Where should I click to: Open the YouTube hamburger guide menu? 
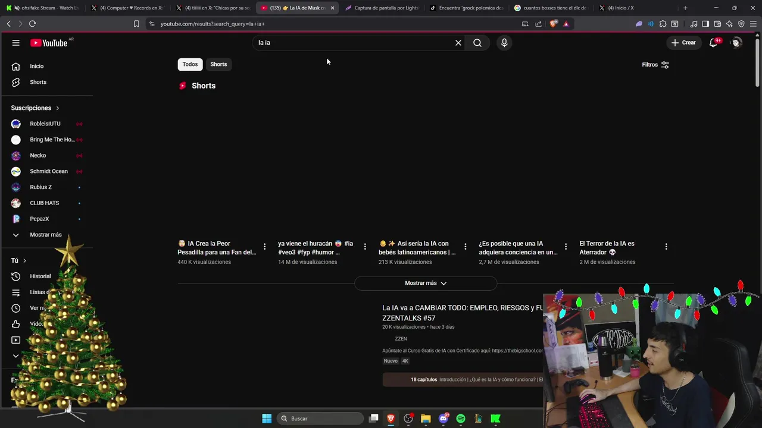(16, 43)
